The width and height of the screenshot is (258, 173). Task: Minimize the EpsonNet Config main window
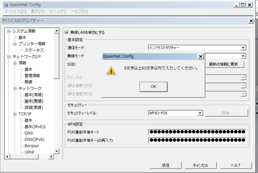point(237,5)
